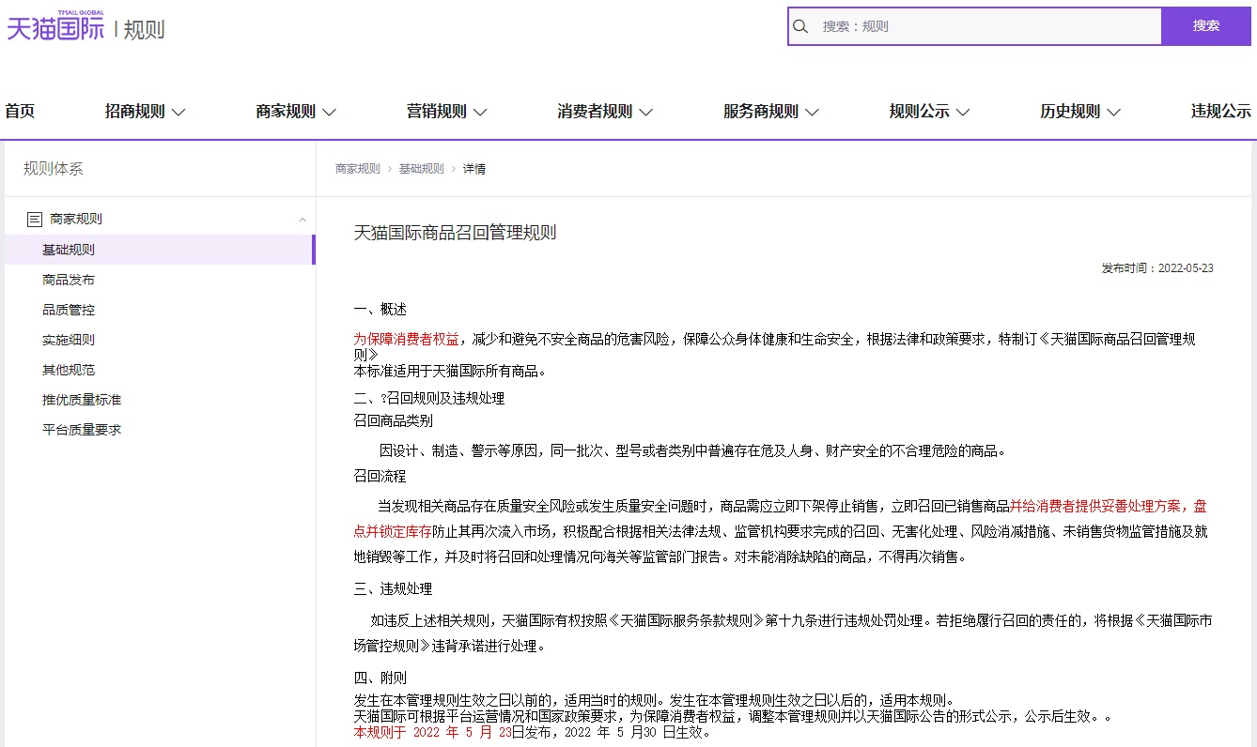The width and height of the screenshot is (1257, 747).
Task: Open the 违规公示 navigation item
Action: (x=1221, y=112)
